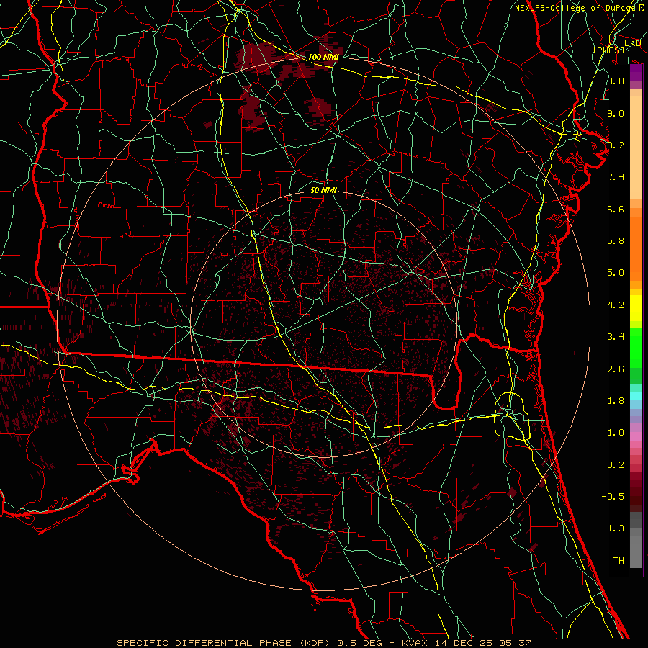Click the cyan swatch beside the 1.8 label
The height and width of the screenshot is (648, 648).
pos(636,395)
